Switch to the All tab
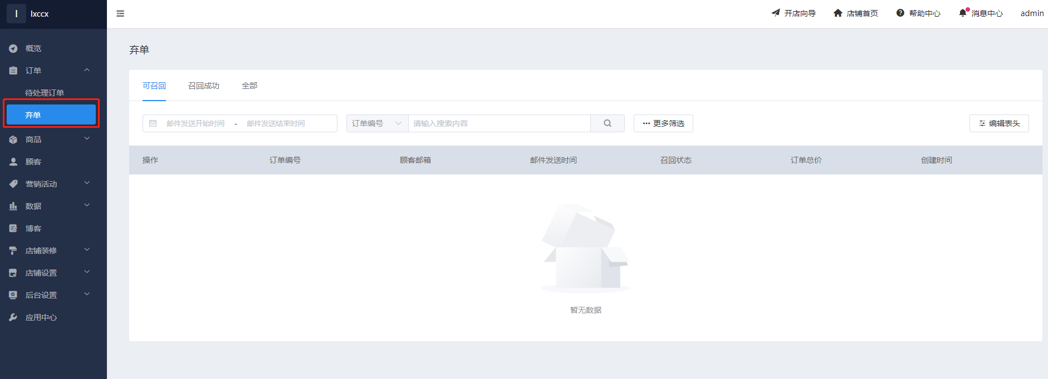Screen dimensions: 1048x379 (x=249, y=86)
